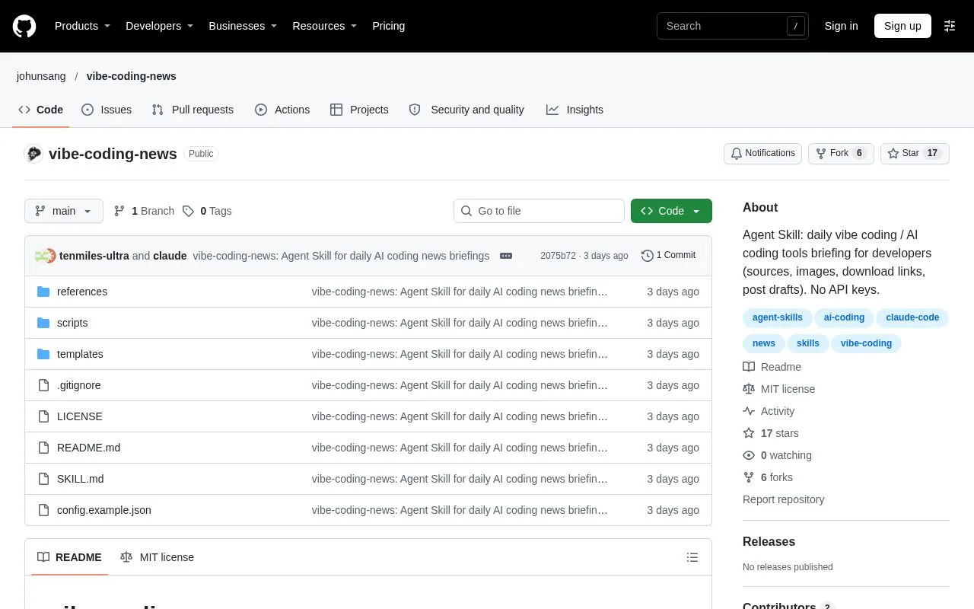Viewport: 974px width, 609px height.
Task: Click the .gitignore file icon
Action: tap(43, 385)
